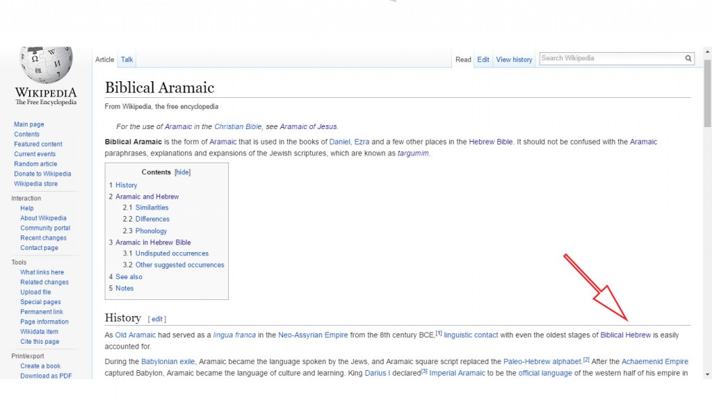The height and width of the screenshot is (400, 712).
Task: Open the lingua franca link
Action: [x=234, y=335]
